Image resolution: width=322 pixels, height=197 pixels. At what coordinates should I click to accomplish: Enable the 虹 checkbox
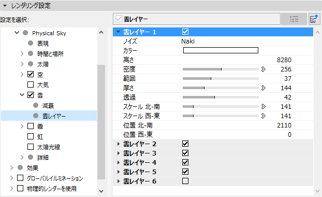pyautogui.click(x=31, y=136)
